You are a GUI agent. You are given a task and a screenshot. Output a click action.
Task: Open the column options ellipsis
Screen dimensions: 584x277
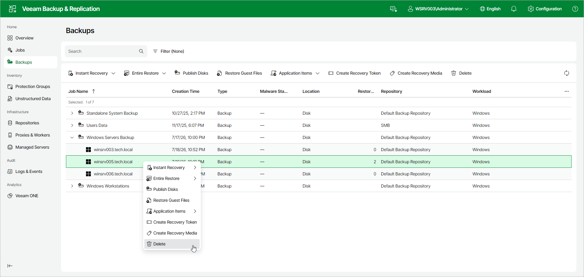[567, 91]
